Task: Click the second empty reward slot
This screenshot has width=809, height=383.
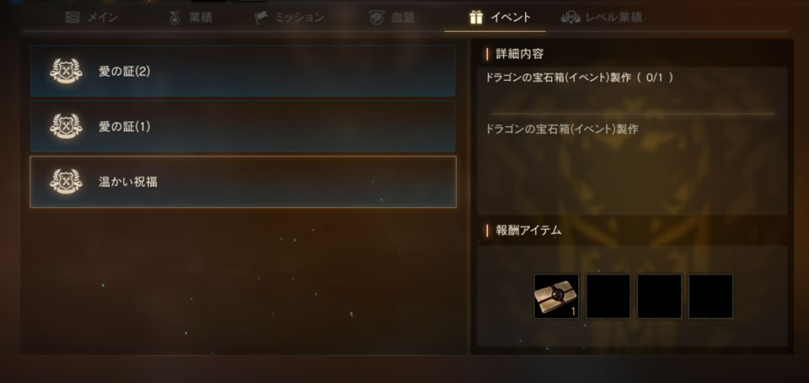Action: pos(659,296)
